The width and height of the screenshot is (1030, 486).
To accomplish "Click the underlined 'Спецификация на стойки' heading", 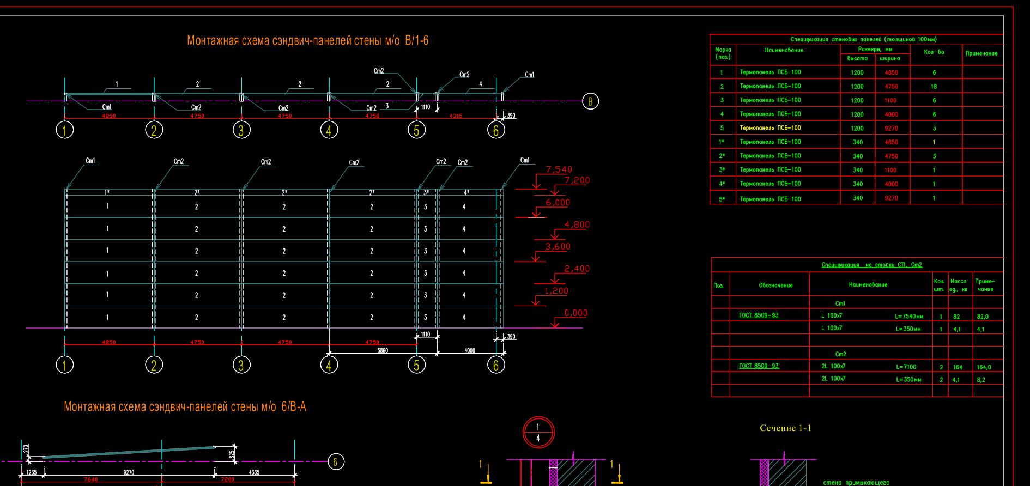I will [871, 265].
